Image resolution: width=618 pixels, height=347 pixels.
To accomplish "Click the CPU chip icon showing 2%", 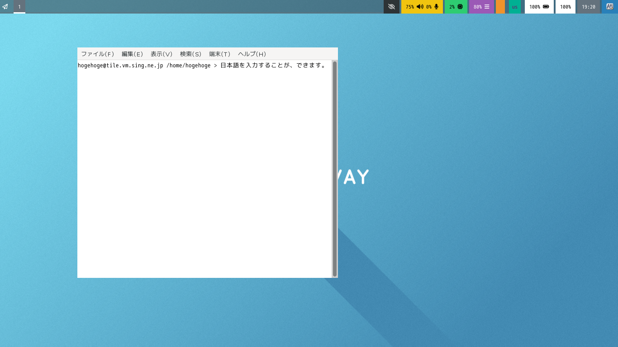I will pos(460,7).
